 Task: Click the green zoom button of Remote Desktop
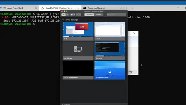pos(67,11)
